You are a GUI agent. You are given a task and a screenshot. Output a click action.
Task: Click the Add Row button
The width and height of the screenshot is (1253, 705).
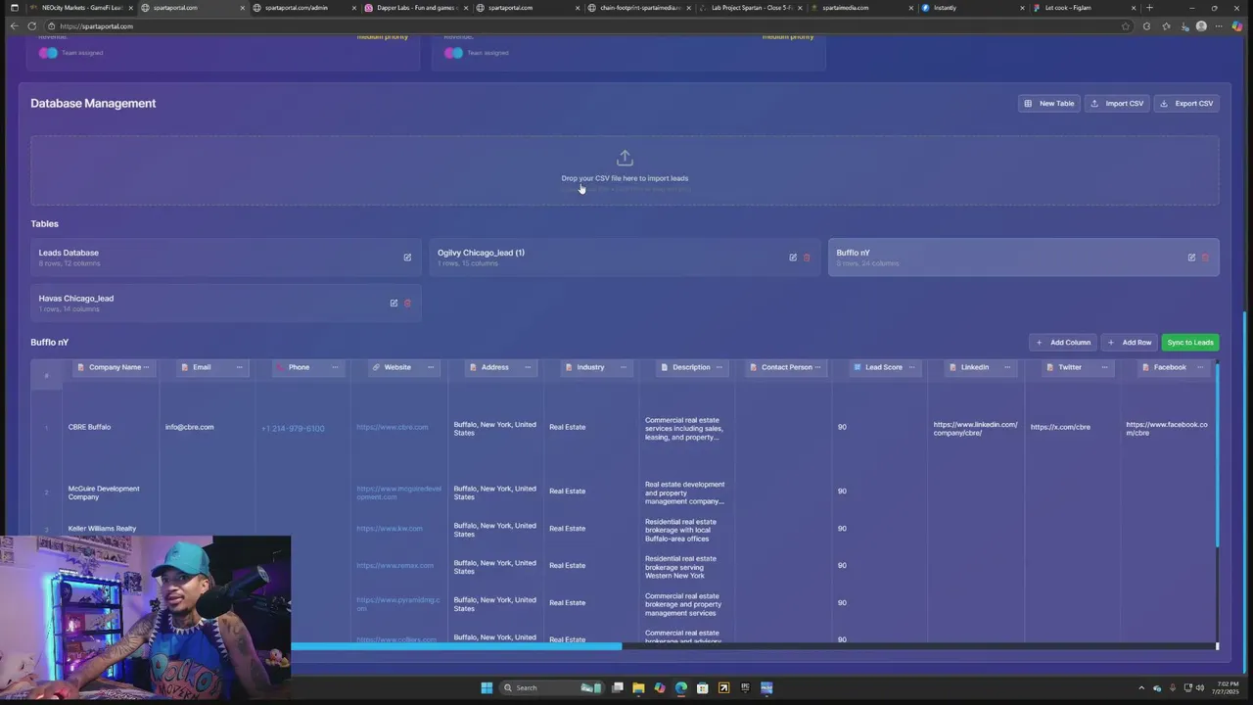coord(1130,343)
